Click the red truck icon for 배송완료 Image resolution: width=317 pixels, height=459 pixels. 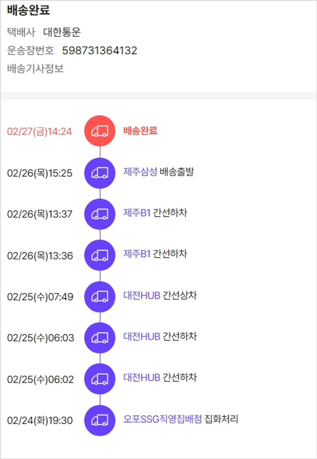tap(100, 131)
